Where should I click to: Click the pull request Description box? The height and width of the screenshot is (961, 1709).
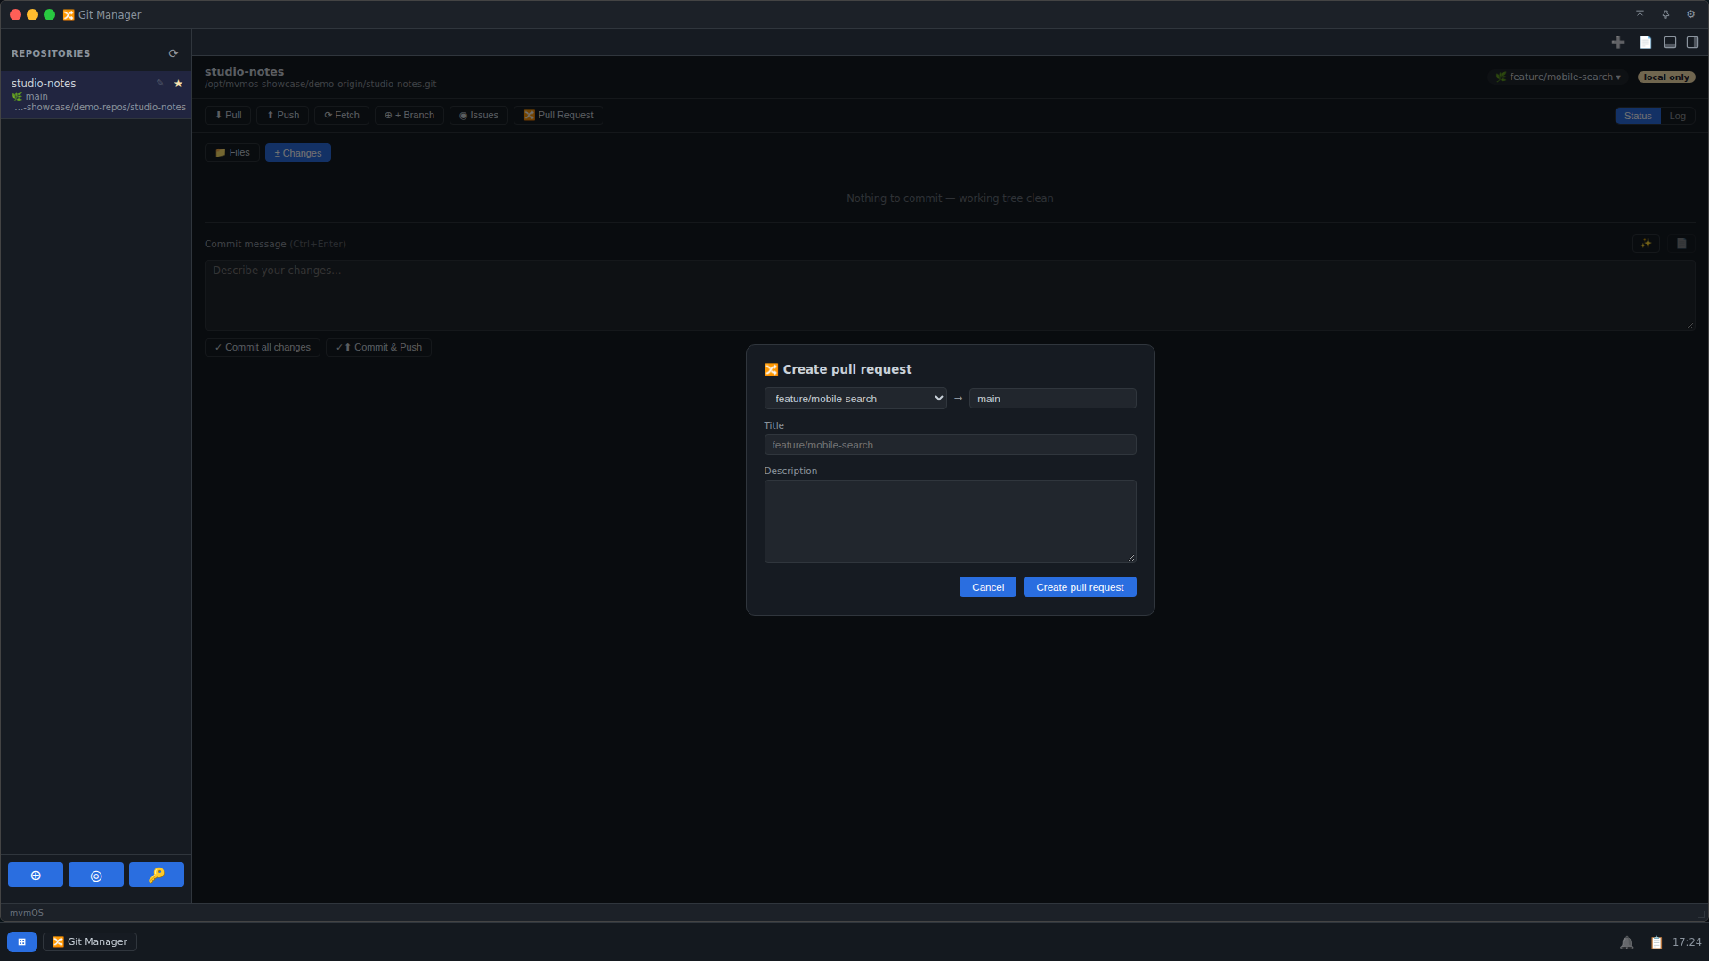click(x=950, y=521)
